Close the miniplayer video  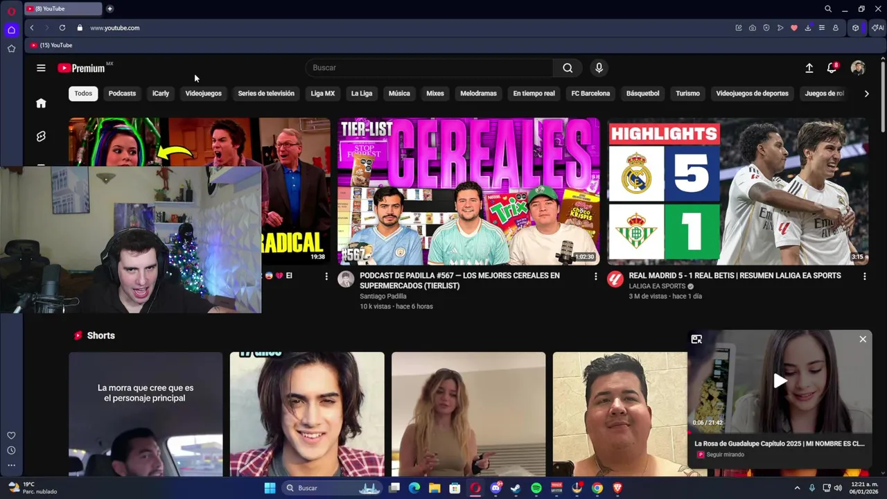pos(863,340)
